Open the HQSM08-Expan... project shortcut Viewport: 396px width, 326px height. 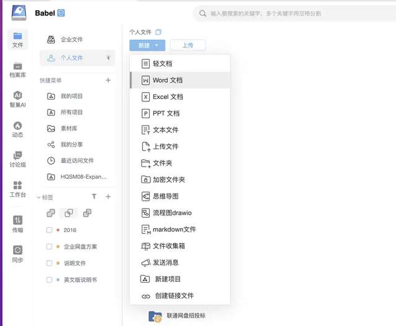click(x=77, y=177)
